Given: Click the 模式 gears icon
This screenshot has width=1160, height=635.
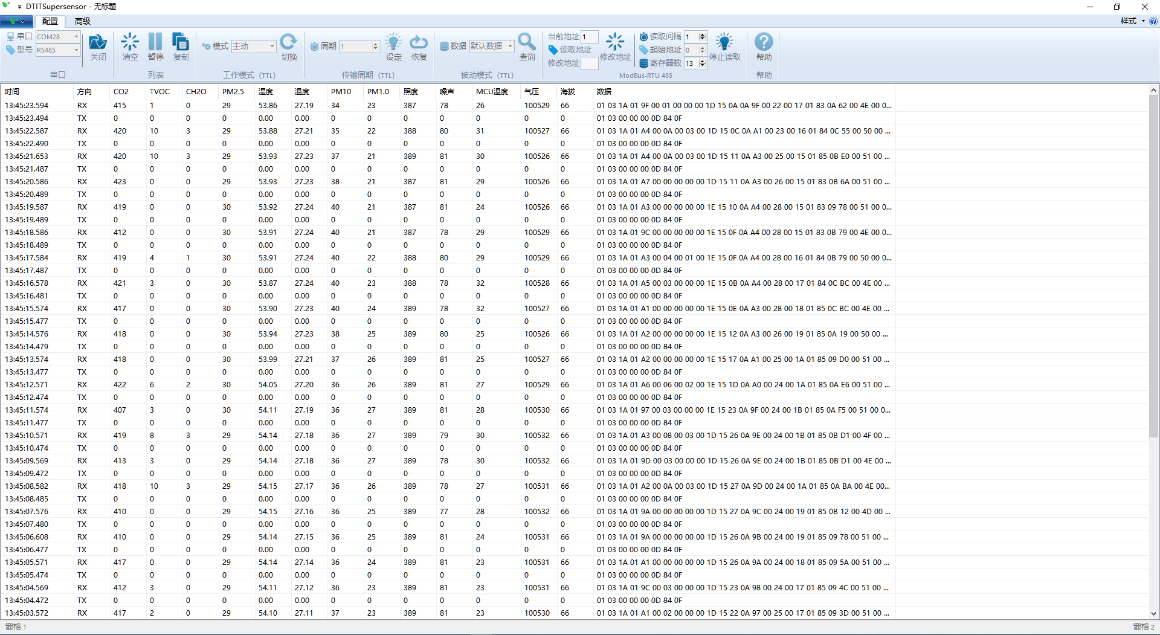Looking at the screenshot, I should (x=206, y=46).
